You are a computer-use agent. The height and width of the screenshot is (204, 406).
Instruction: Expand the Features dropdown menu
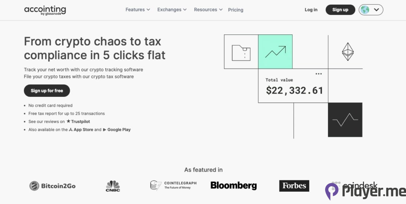[x=138, y=9]
